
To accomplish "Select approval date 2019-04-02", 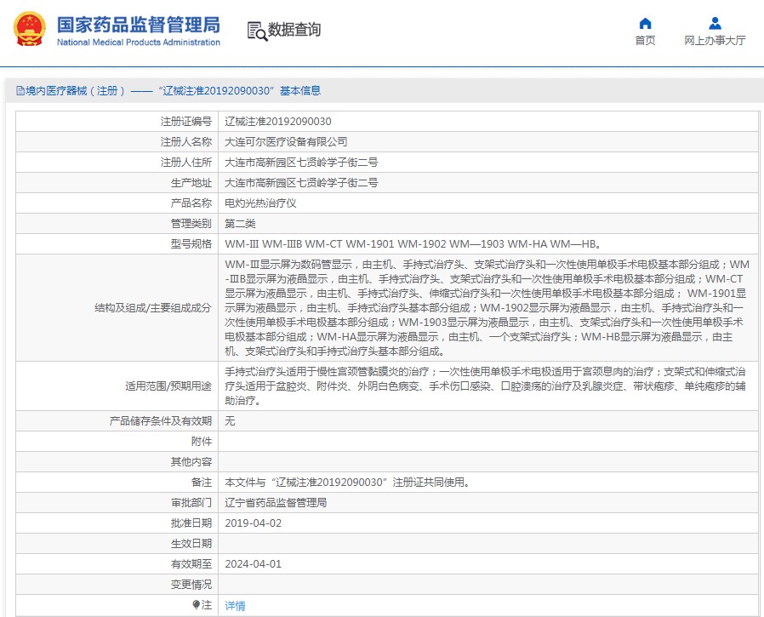I will click(254, 523).
